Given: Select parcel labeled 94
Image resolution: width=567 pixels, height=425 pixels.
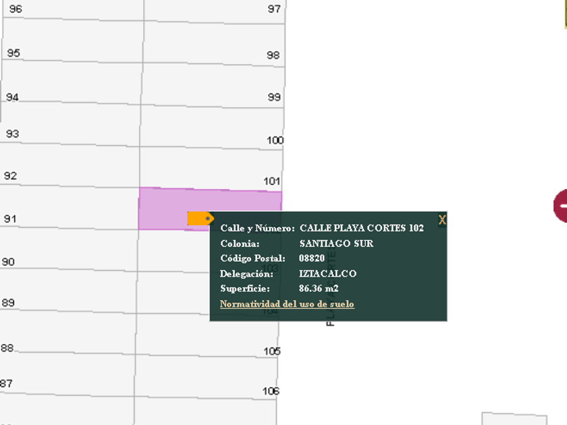Looking at the screenshot, I should [70, 82].
